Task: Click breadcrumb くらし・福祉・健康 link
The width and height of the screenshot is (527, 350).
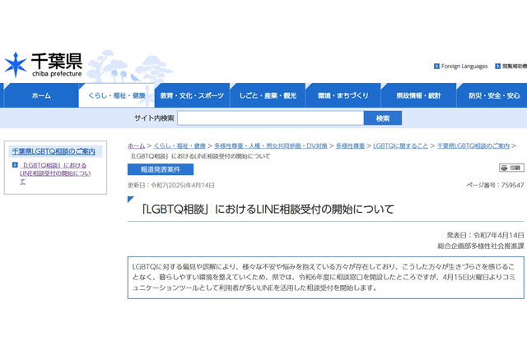Action: (180, 146)
